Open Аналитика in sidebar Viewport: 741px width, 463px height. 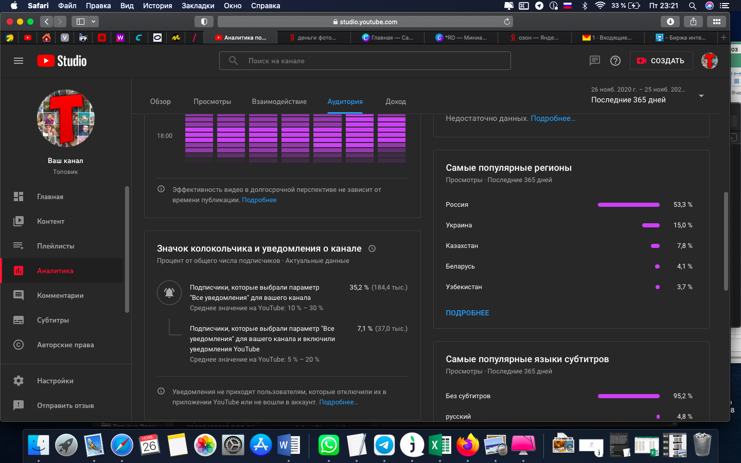coord(62,271)
